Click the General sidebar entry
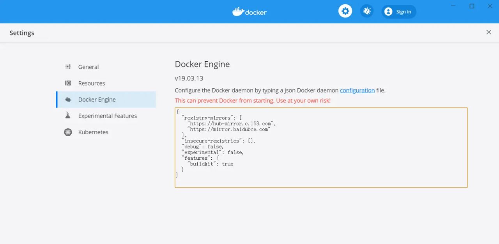 (x=88, y=67)
